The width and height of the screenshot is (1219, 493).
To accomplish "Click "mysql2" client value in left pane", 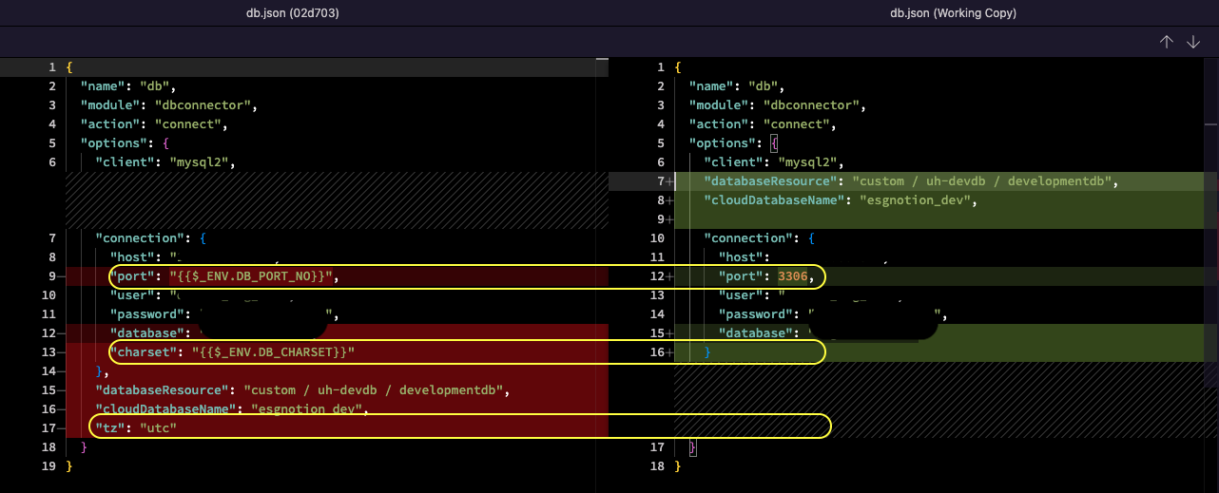I will (200, 162).
